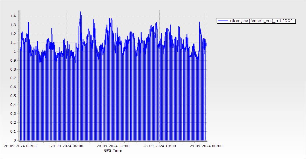Select the 29-09-2024 00:00 x-axis label
306x159 pixels.
(x=206, y=146)
